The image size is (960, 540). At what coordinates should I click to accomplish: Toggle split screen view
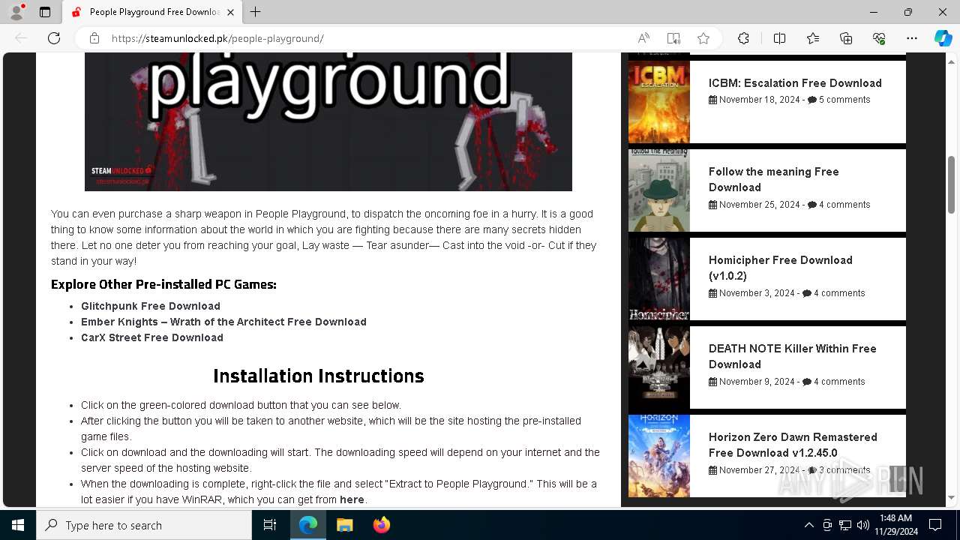pyautogui.click(x=779, y=38)
